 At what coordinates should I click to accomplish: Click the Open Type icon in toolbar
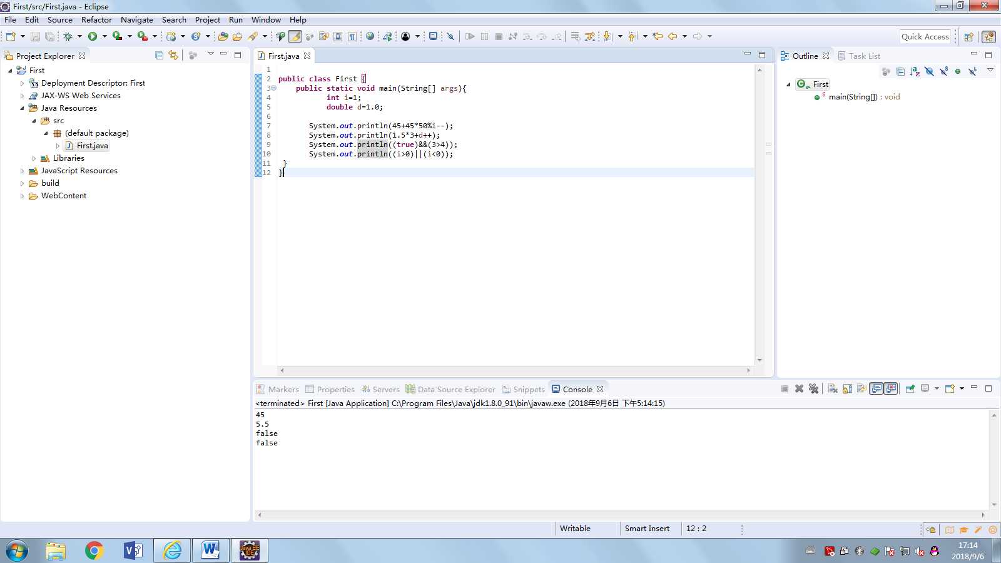223,36
